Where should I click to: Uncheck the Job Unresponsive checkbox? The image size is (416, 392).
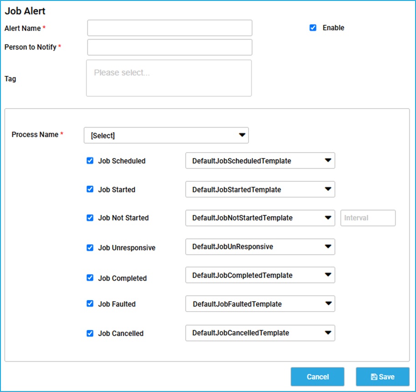[x=90, y=248]
